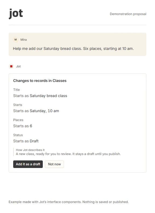Click the footer note about nothing saved
This screenshot has width=155, height=213.
(x=68, y=202)
